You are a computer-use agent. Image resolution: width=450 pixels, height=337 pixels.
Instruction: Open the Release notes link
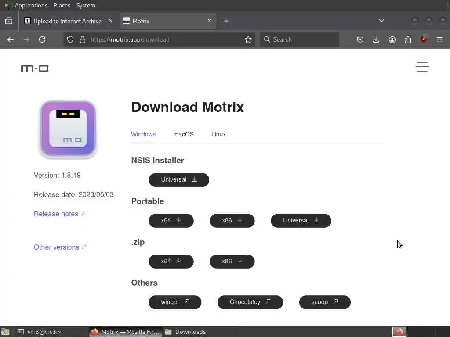pyautogui.click(x=60, y=214)
